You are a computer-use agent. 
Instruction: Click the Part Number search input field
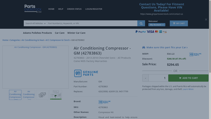(x=92, y=23)
